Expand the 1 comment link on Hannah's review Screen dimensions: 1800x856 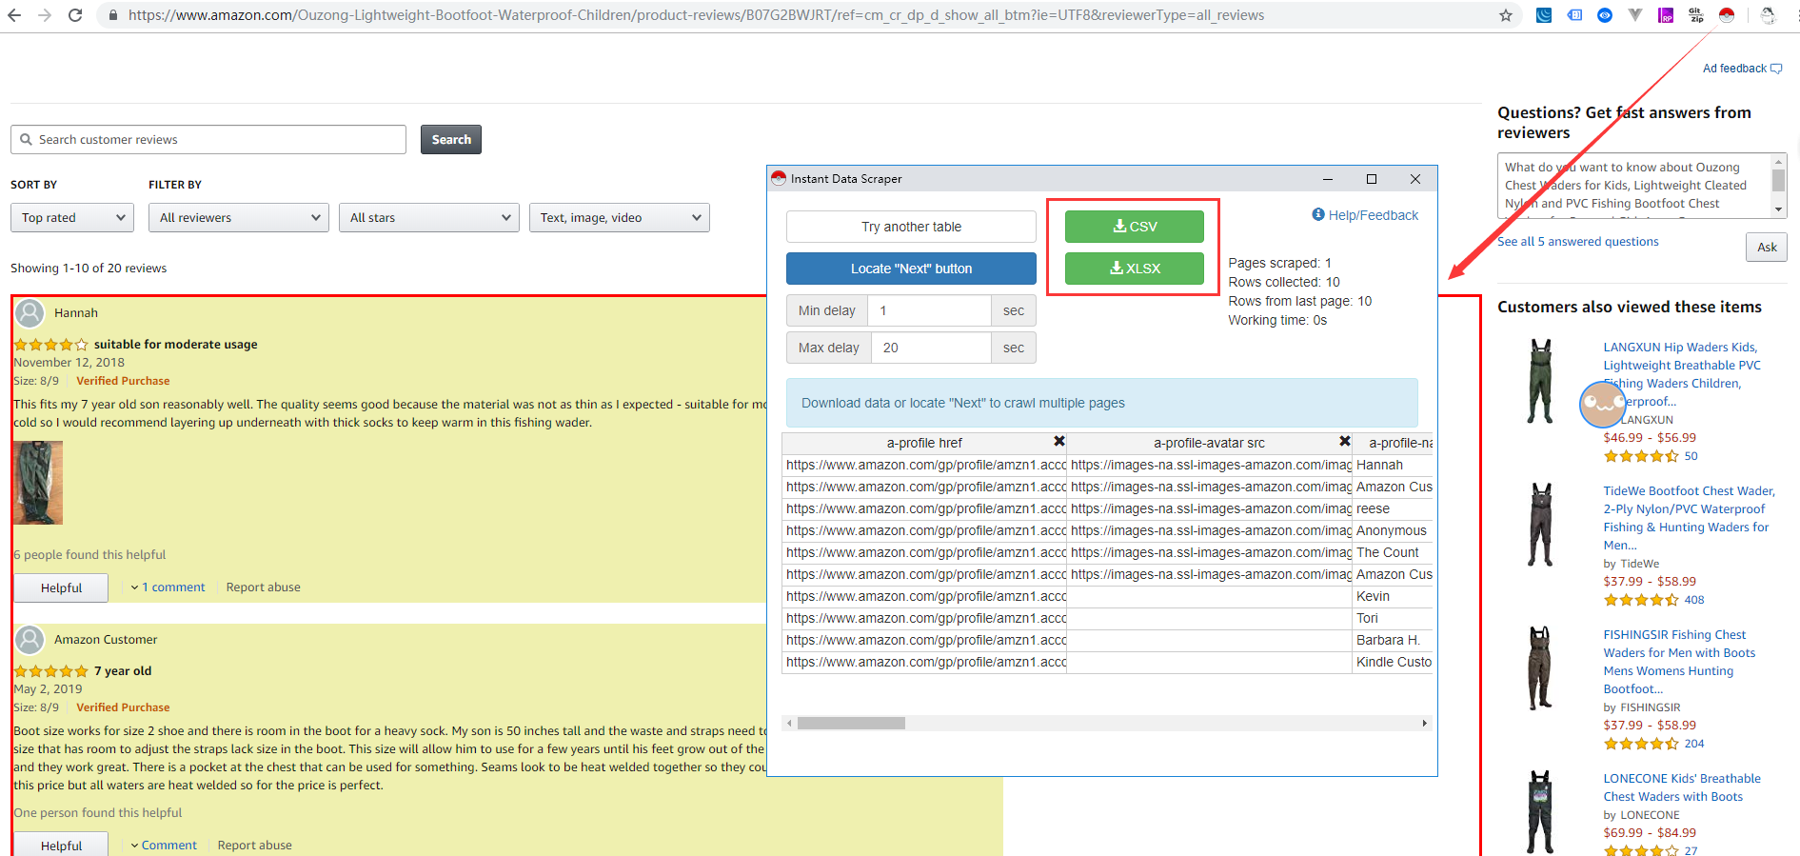[168, 587]
